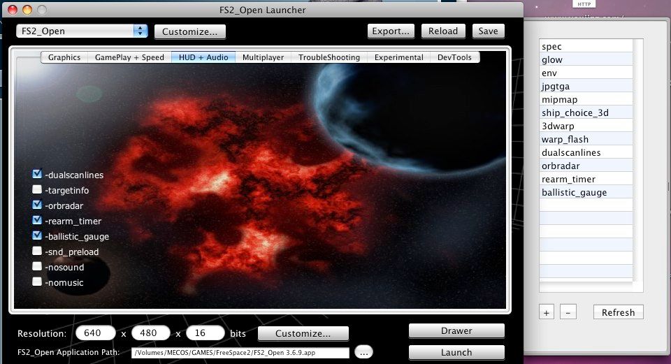Click the resolution width field 640
671x364 pixels.
(x=96, y=333)
